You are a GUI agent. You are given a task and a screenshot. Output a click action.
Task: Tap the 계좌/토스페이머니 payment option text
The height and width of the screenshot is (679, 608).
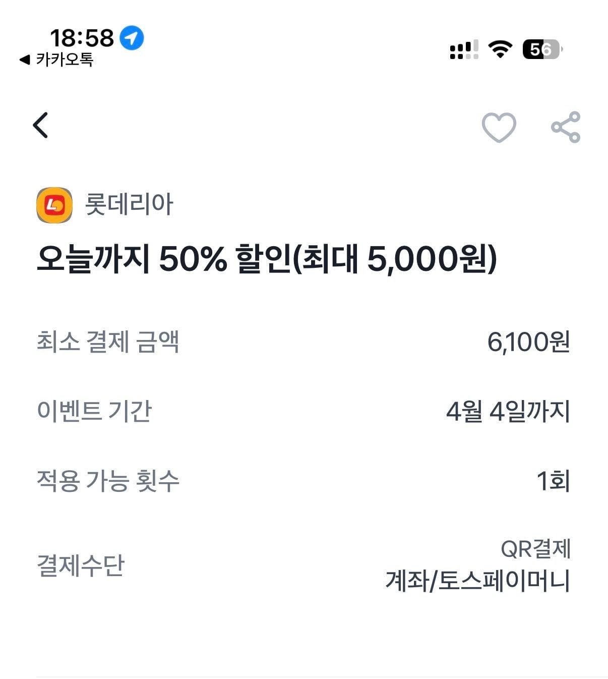[477, 581]
